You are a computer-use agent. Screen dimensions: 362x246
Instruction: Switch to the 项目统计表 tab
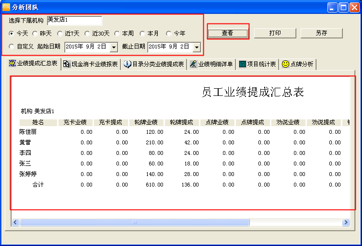[x=257, y=64]
